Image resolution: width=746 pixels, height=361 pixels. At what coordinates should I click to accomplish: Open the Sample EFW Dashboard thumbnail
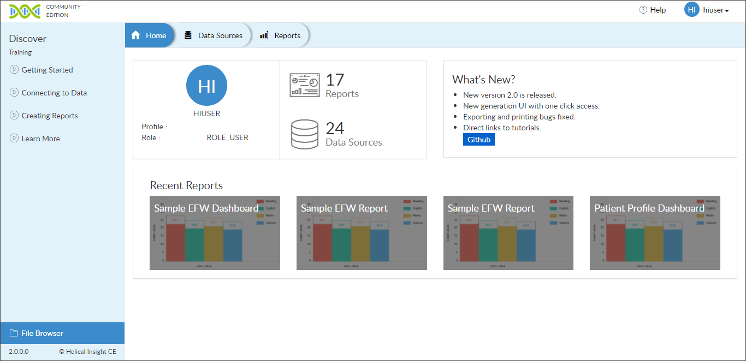[x=215, y=233]
